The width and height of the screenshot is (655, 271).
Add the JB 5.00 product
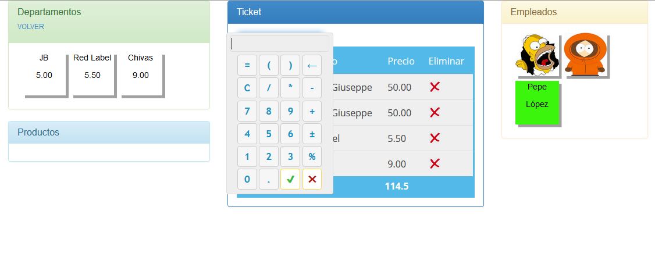[x=44, y=75]
